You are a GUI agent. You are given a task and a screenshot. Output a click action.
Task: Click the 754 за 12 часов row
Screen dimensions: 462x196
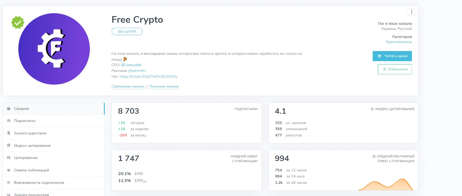(291, 170)
